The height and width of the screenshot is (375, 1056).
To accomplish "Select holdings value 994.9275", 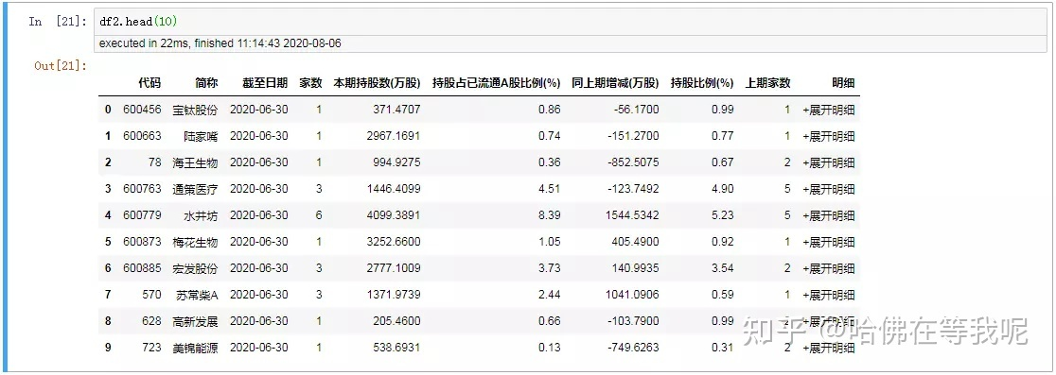I will (x=396, y=162).
